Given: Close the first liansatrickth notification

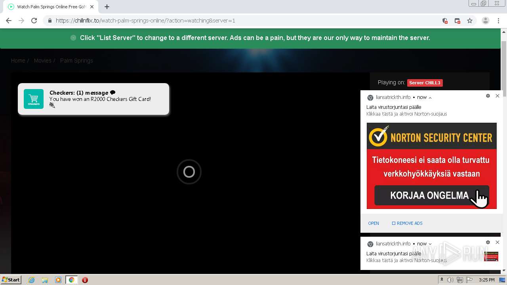Looking at the screenshot, I should [x=497, y=96].
